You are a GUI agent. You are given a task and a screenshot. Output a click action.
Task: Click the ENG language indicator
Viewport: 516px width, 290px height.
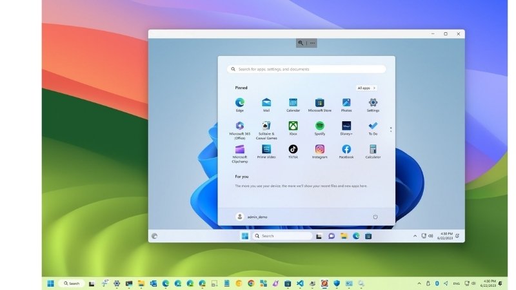[457, 284]
